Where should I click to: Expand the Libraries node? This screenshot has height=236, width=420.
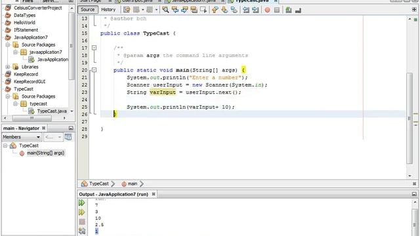[x=8, y=67]
